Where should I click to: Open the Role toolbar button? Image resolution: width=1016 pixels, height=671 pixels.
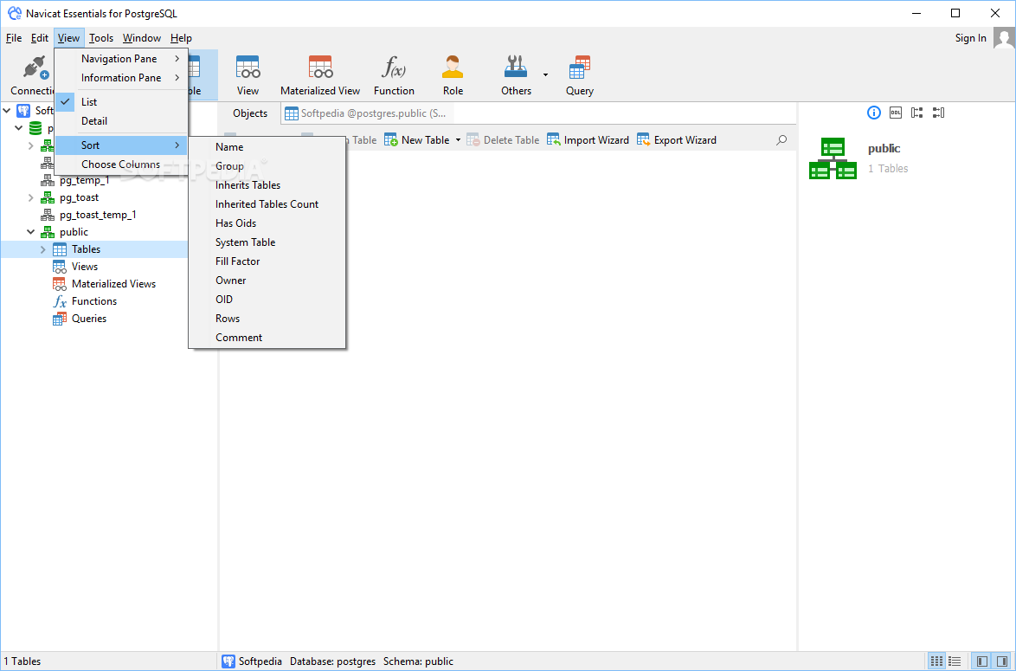point(453,75)
